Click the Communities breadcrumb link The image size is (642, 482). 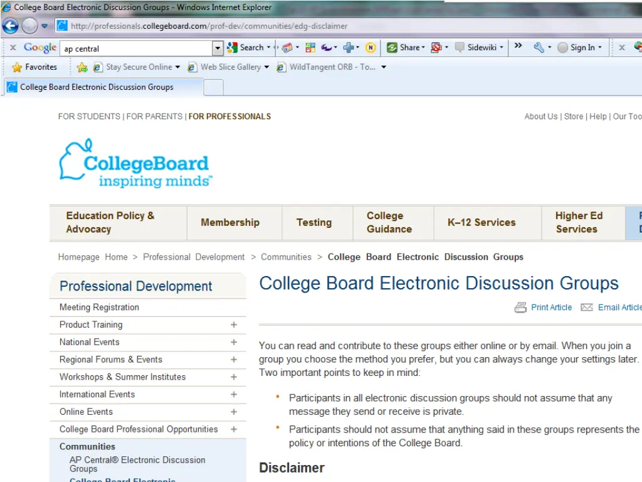[286, 257]
